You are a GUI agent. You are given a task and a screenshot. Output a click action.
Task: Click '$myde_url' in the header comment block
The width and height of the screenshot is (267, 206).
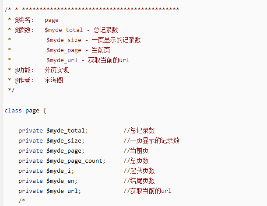[62, 60]
